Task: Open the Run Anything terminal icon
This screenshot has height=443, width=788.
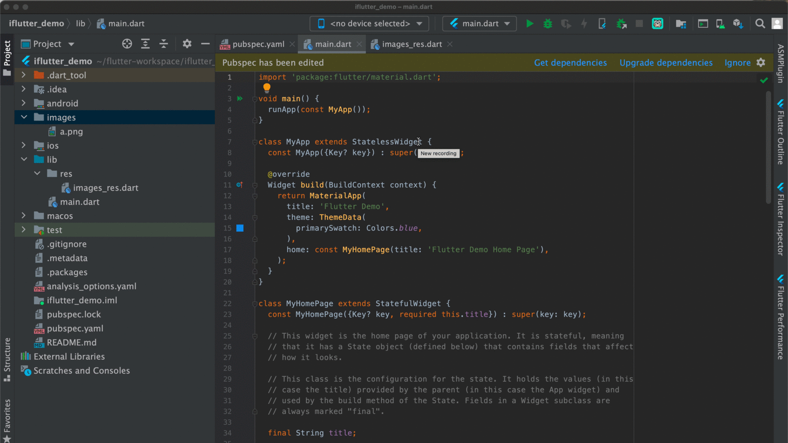Action: click(703, 23)
